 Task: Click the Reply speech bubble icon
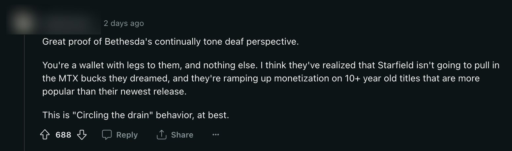107,135
